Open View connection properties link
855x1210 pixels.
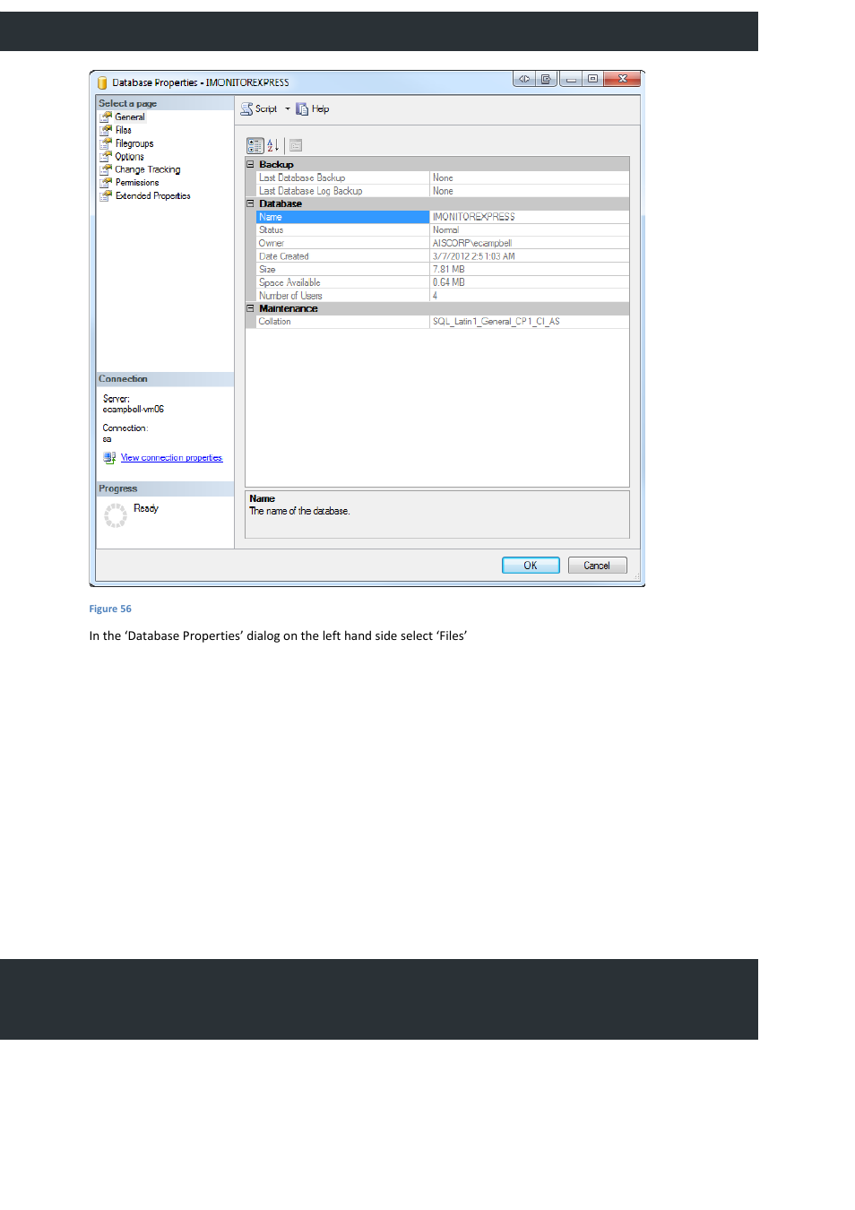pyautogui.click(x=172, y=458)
